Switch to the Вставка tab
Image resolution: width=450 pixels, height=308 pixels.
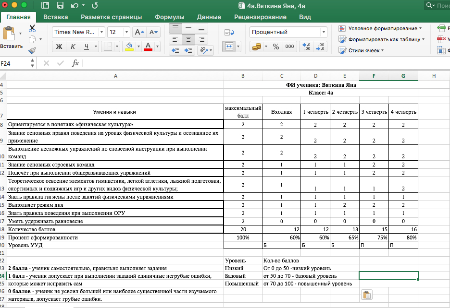click(56, 17)
